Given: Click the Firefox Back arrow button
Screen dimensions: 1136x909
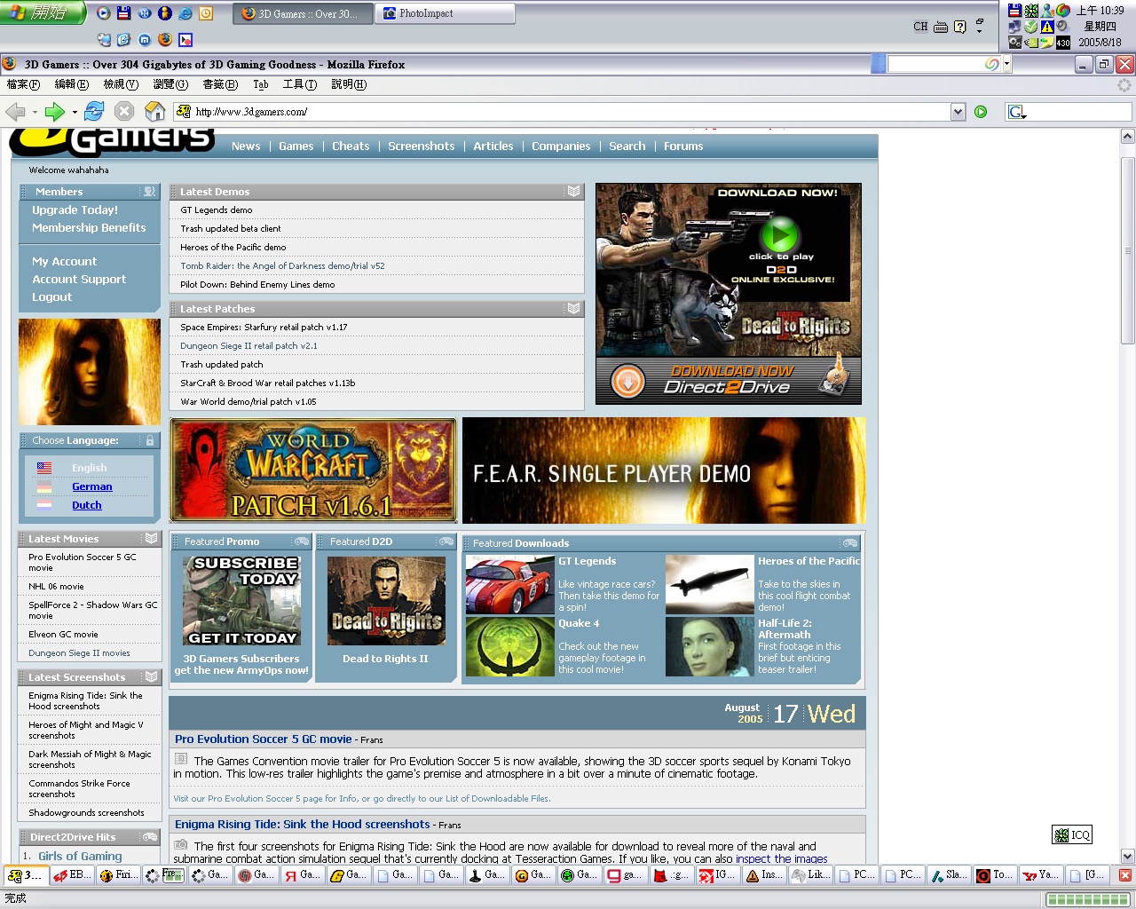Looking at the screenshot, I should (x=15, y=111).
